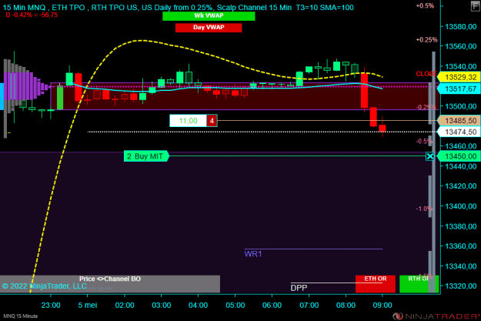Click the D -0,42% = -56,75 readout

point(32,15)
